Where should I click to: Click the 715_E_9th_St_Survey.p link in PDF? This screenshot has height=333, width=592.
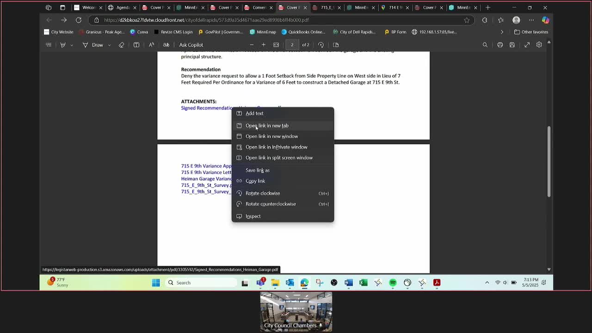pyautogui.click(x=206, y=185)
